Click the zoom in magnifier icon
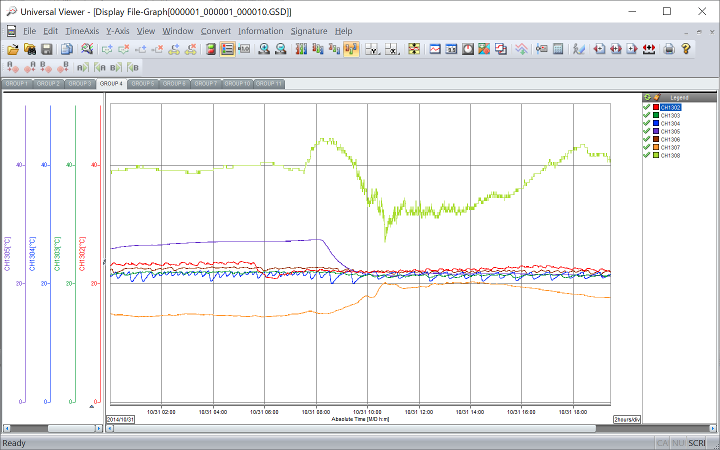The image size is (720, 450). tap(264, 49)
